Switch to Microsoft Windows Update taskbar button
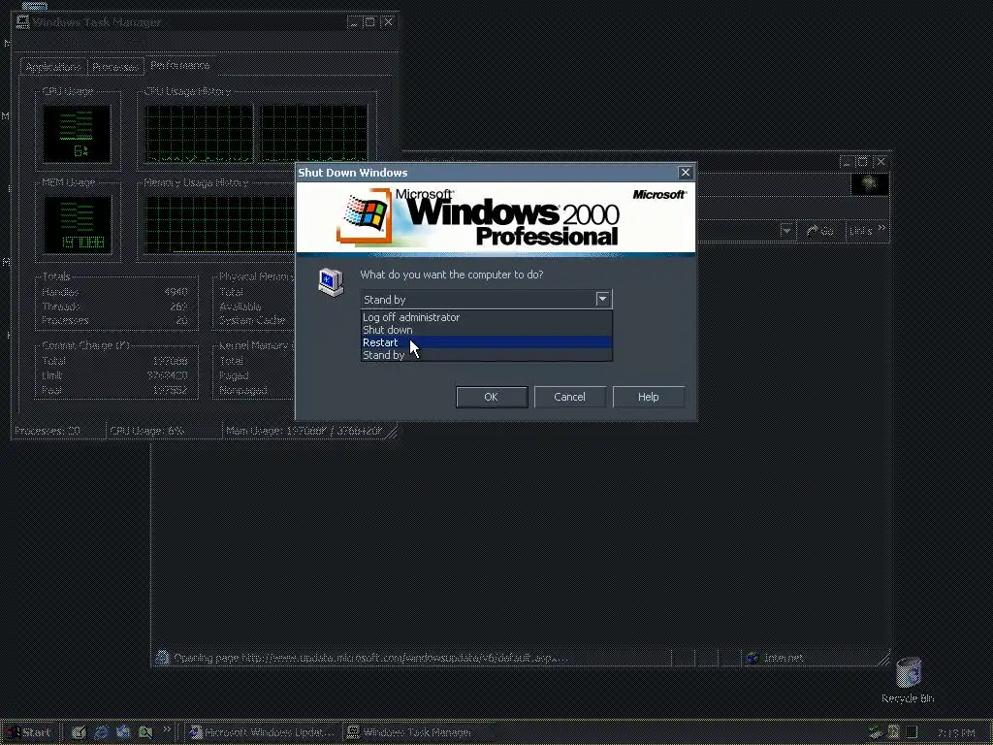This screenshot has height=745, width=993. (x=264, y=732)
